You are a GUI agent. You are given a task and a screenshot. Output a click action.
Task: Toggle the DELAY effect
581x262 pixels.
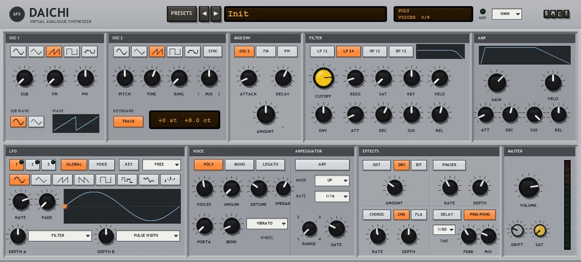(447, 215)
